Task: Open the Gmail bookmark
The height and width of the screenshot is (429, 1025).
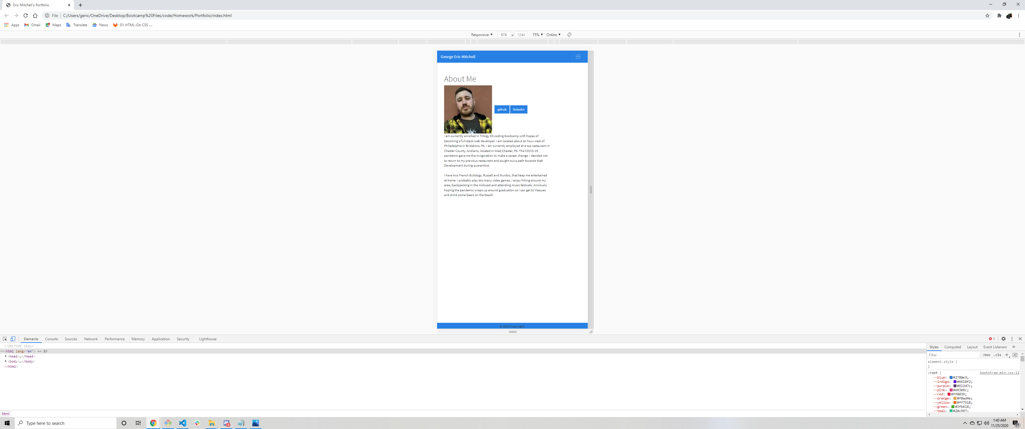Action: click(32, 25)
